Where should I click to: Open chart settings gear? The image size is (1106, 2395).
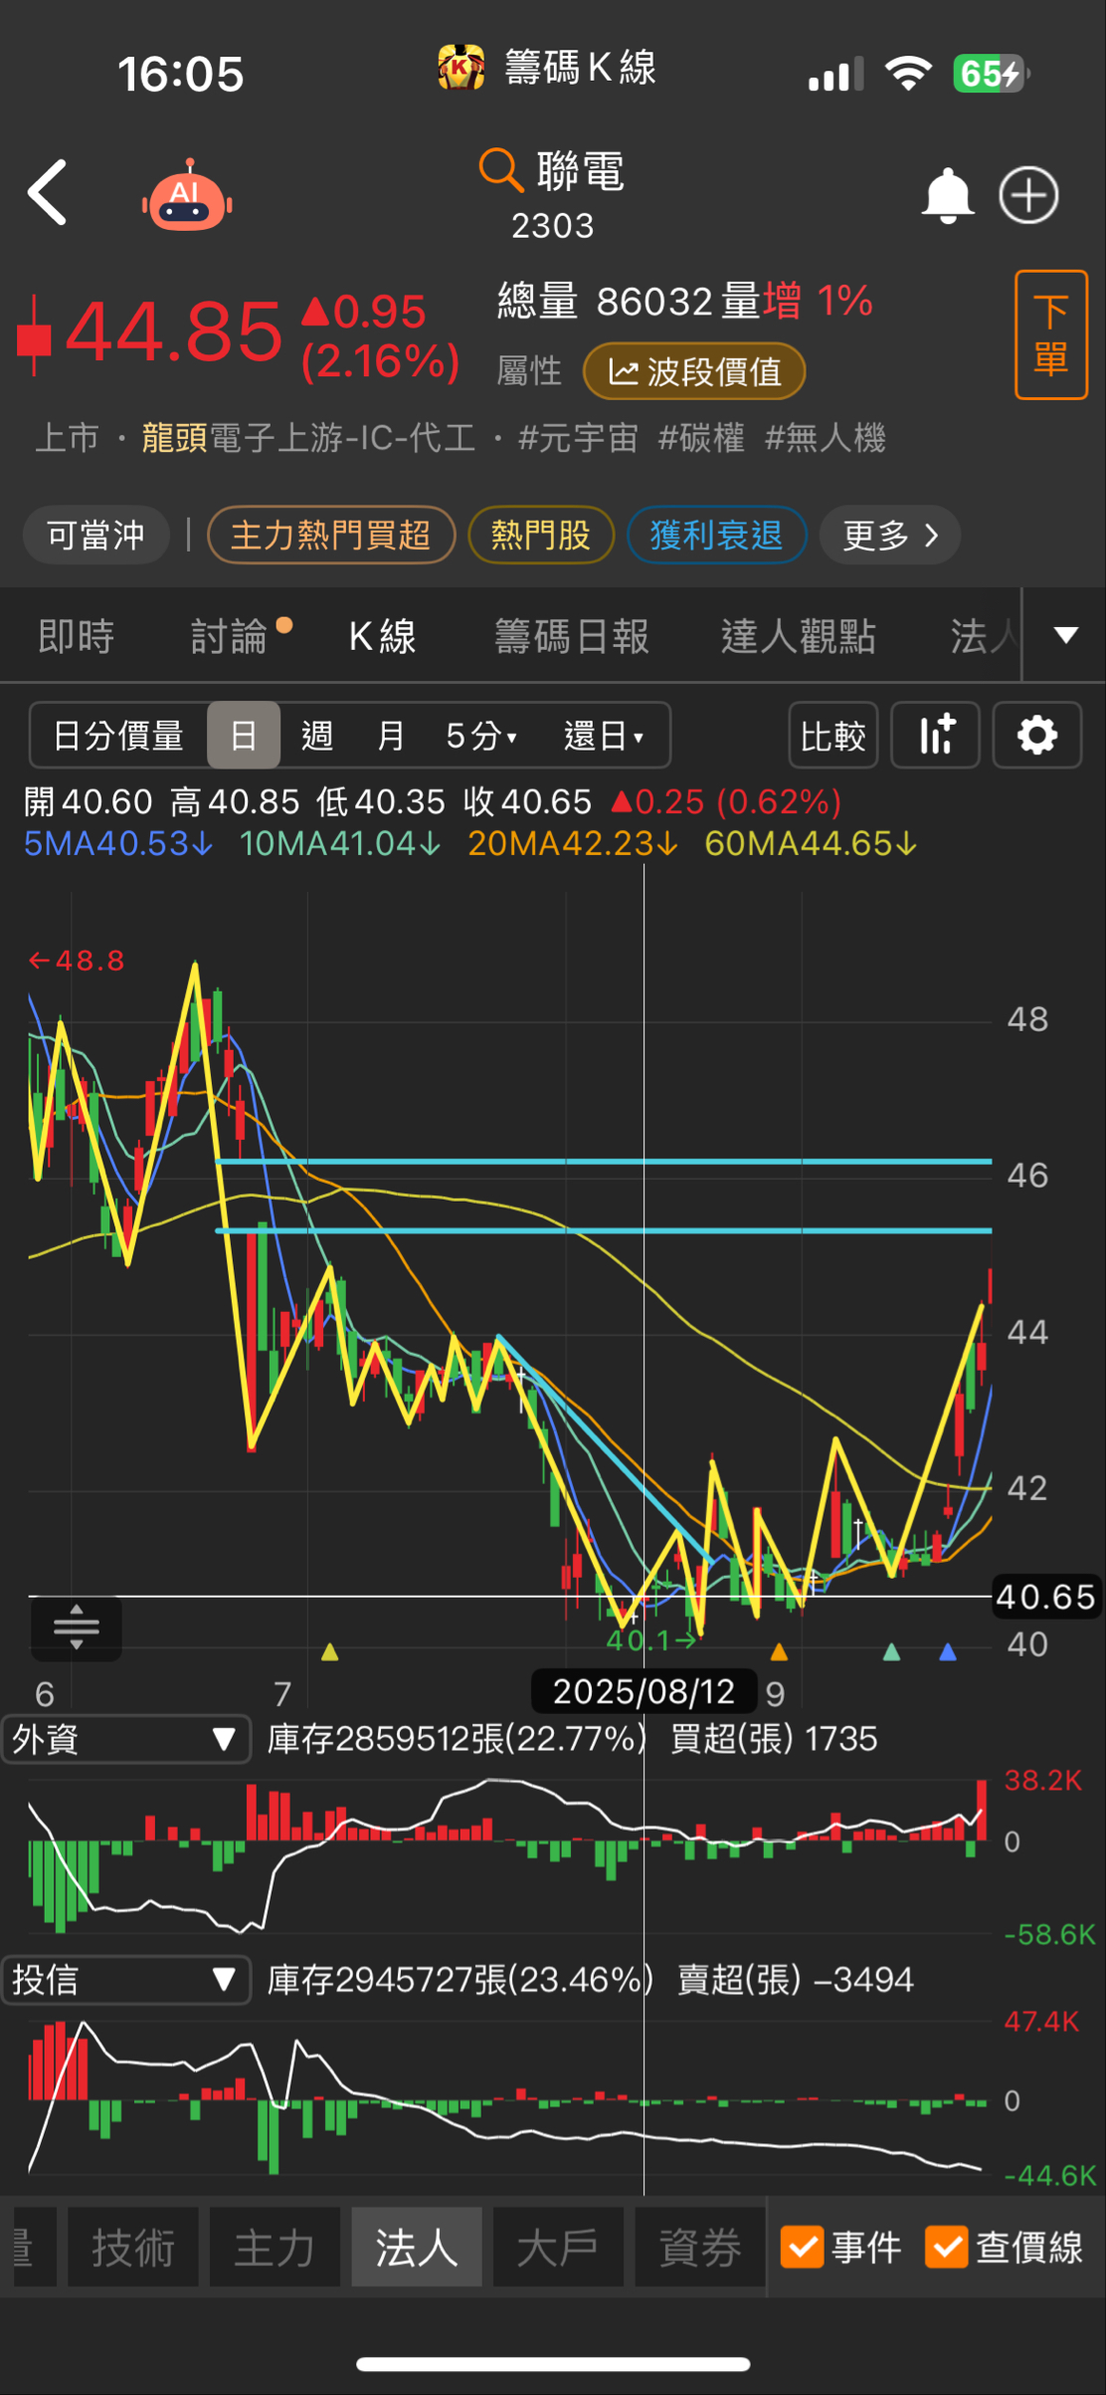[1037, 736]
